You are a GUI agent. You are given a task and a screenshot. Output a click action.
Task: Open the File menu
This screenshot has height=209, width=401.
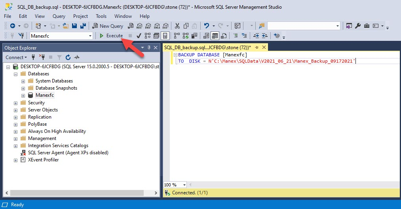pos(8,16)
